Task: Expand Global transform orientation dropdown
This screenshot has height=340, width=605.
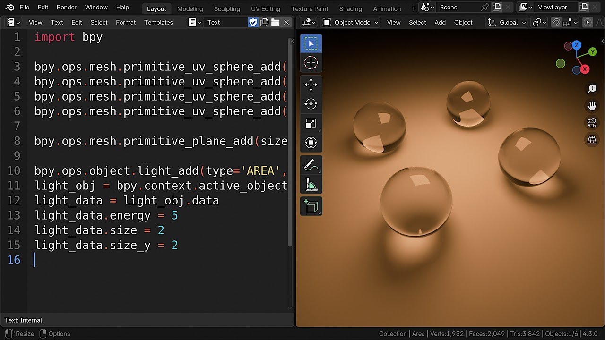Action: pos(507,22)
